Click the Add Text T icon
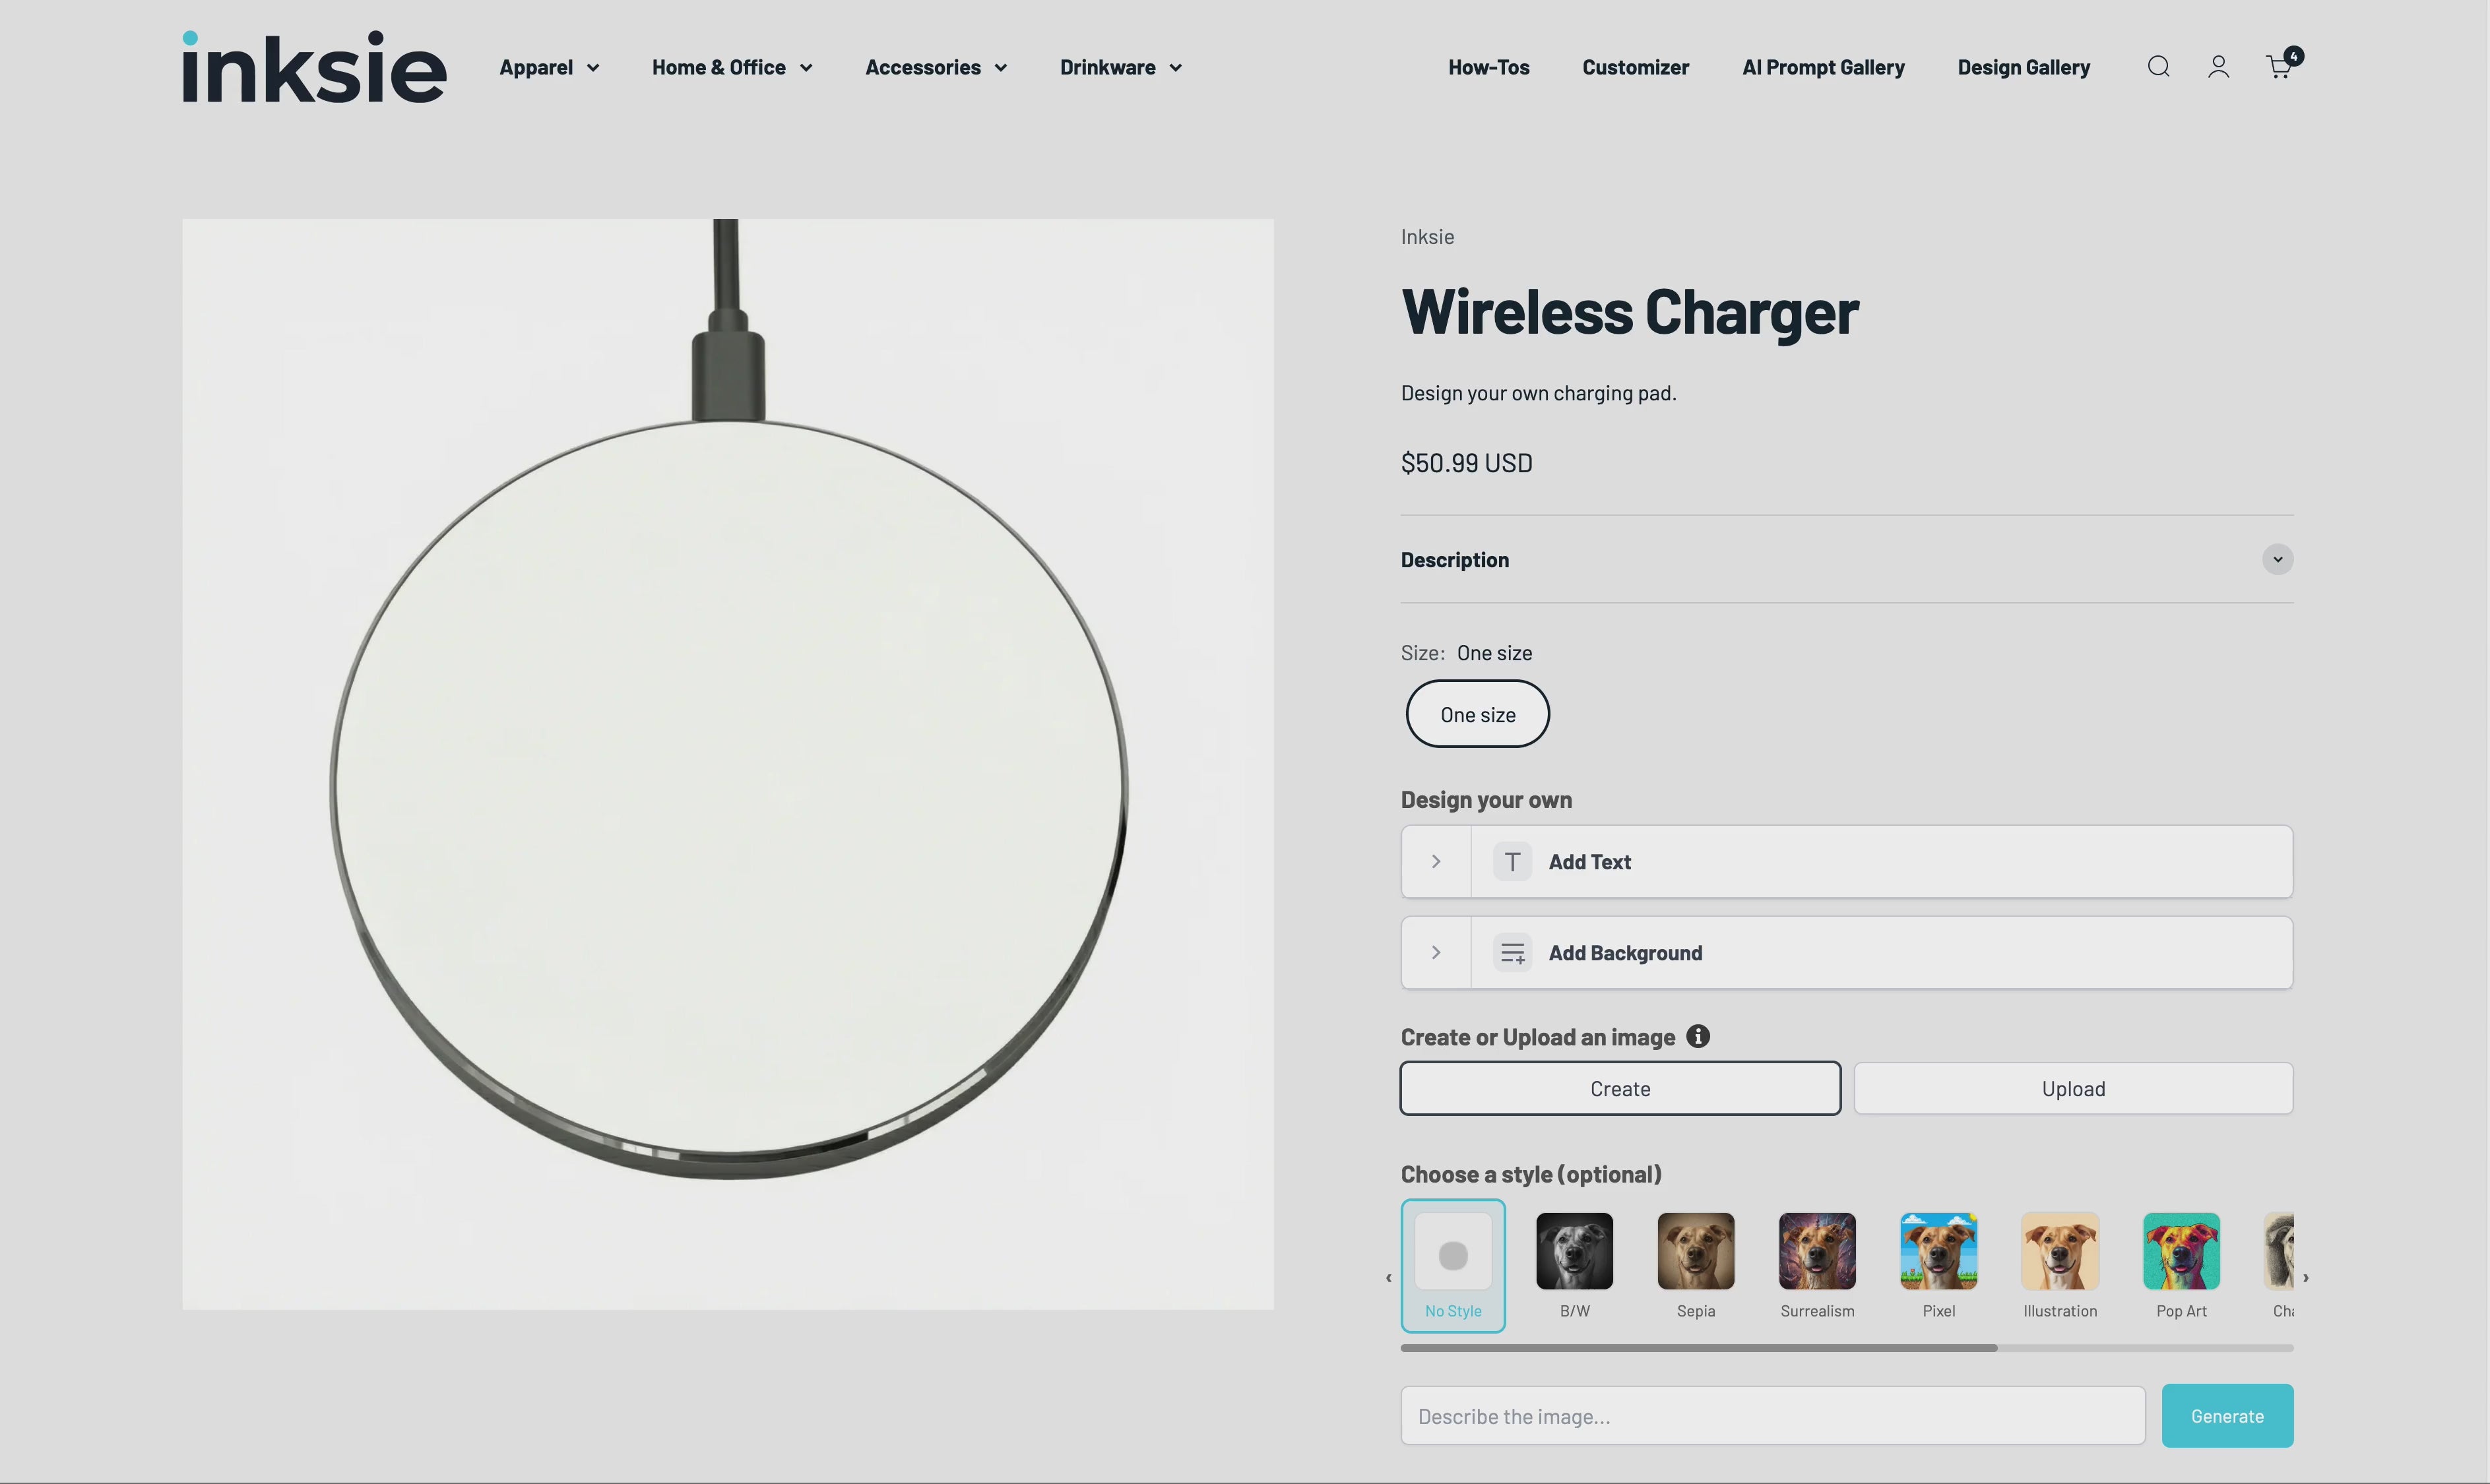 click(x=1512, y=862)
